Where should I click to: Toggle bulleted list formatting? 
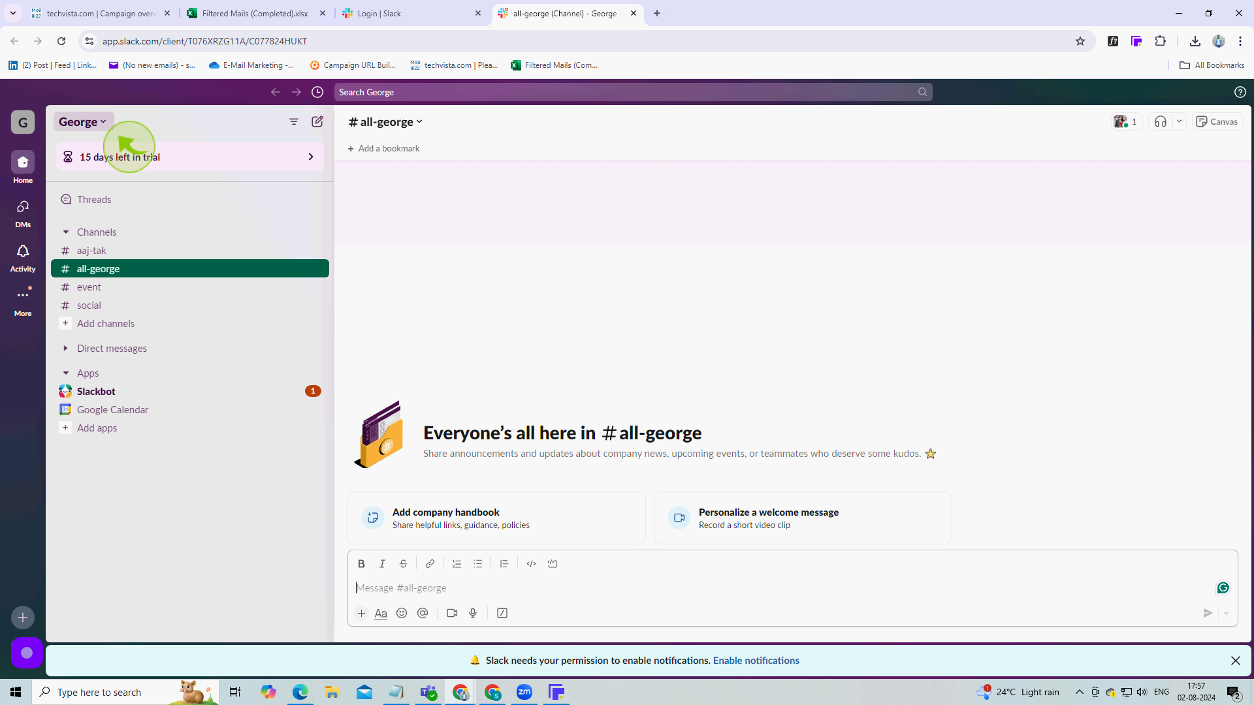477,564
